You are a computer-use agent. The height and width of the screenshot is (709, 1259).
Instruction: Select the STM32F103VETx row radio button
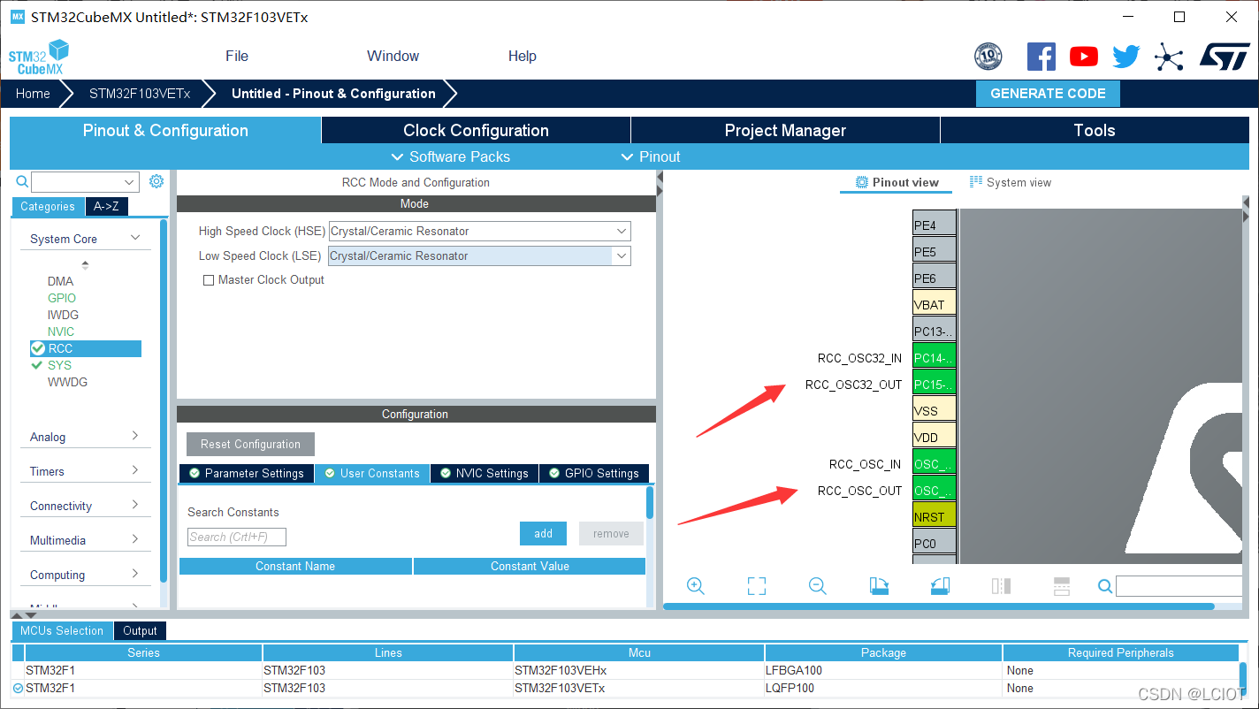click(18, 688)
